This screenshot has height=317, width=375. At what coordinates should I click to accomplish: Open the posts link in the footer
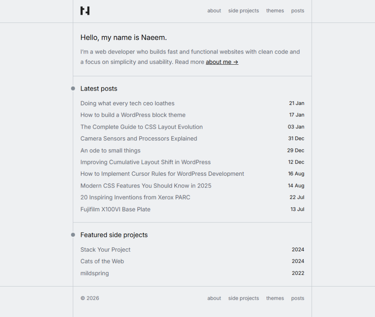tap(298, 298)
